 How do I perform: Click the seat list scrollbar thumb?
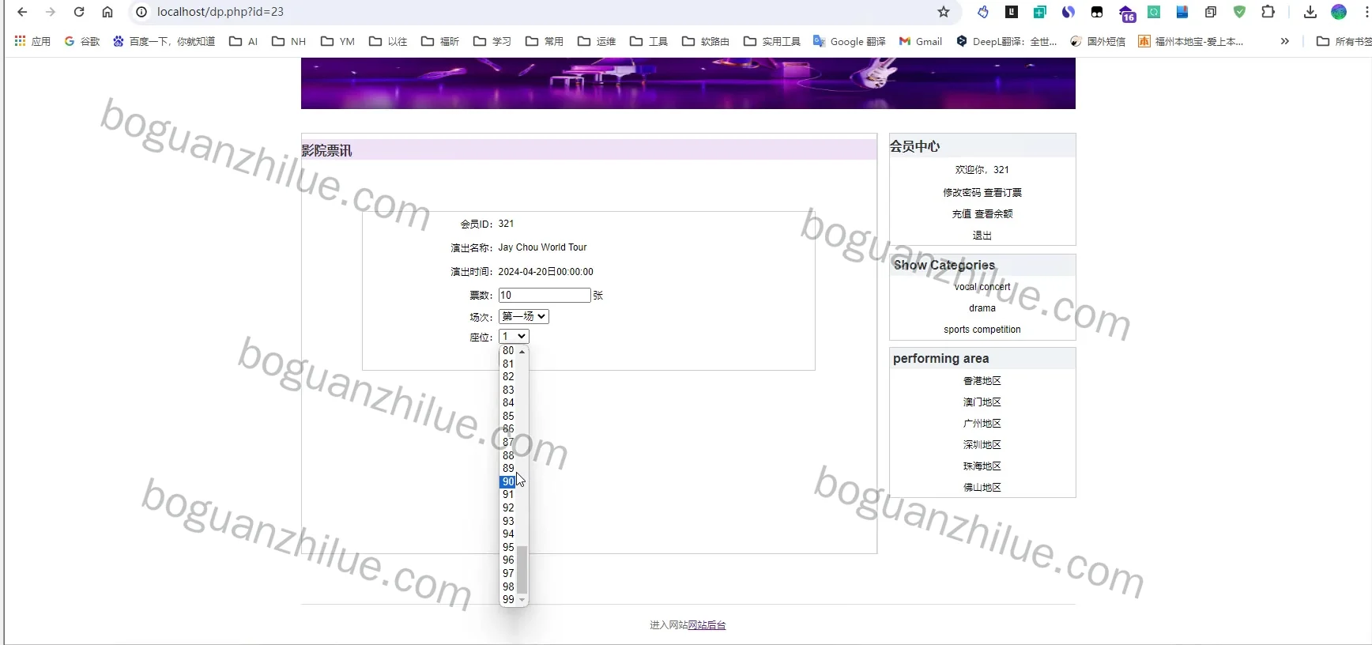click(x=522, y=569)
